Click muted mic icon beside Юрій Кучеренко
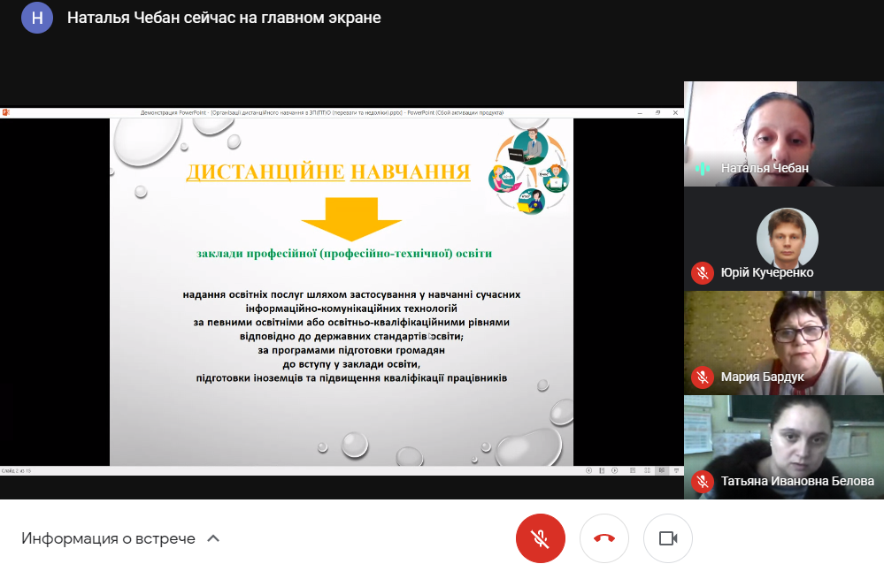884x564 pixels. (703, 273)
